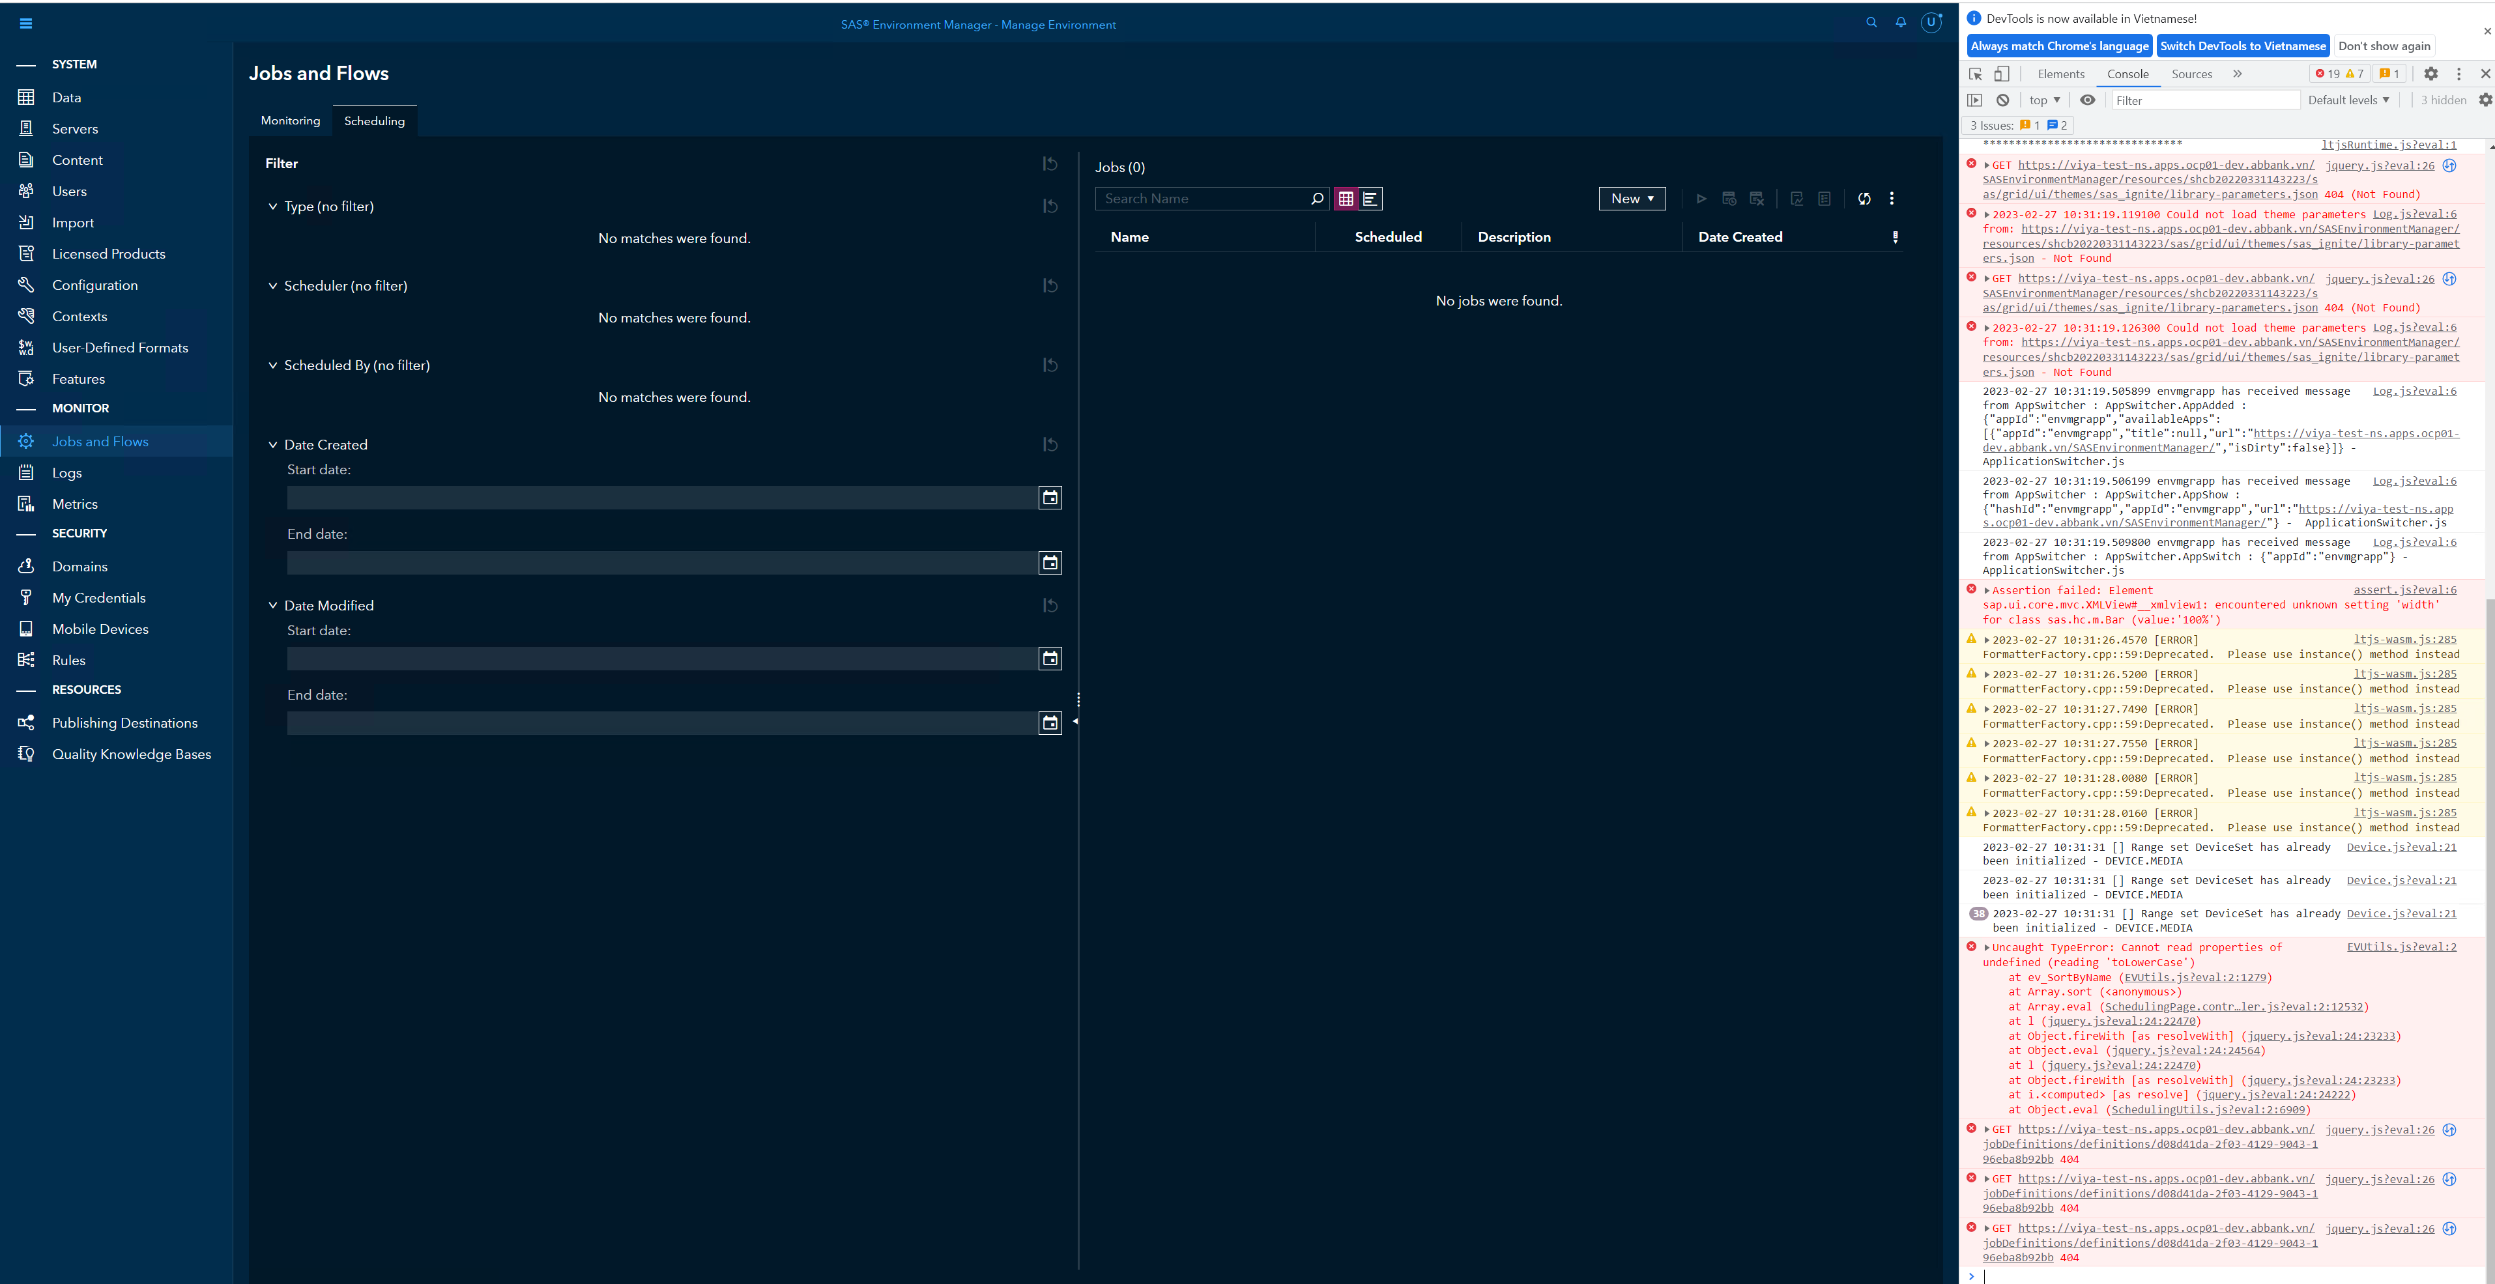
Task: Schedule a job with the calendar-clock icon
Action: click(1729, 199)
